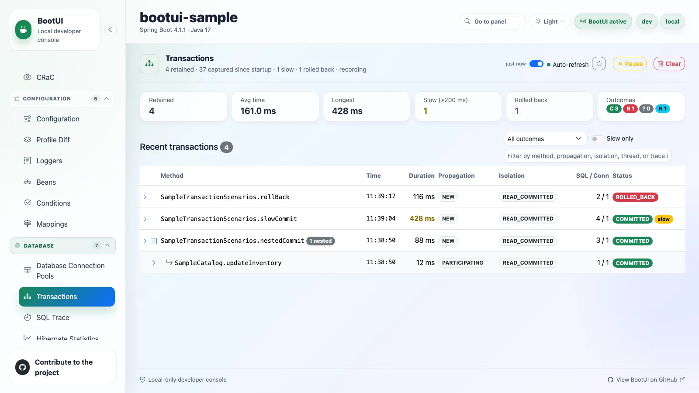Click the Duration column header
Screen dimensions: 699x393
tap(422, 176)
